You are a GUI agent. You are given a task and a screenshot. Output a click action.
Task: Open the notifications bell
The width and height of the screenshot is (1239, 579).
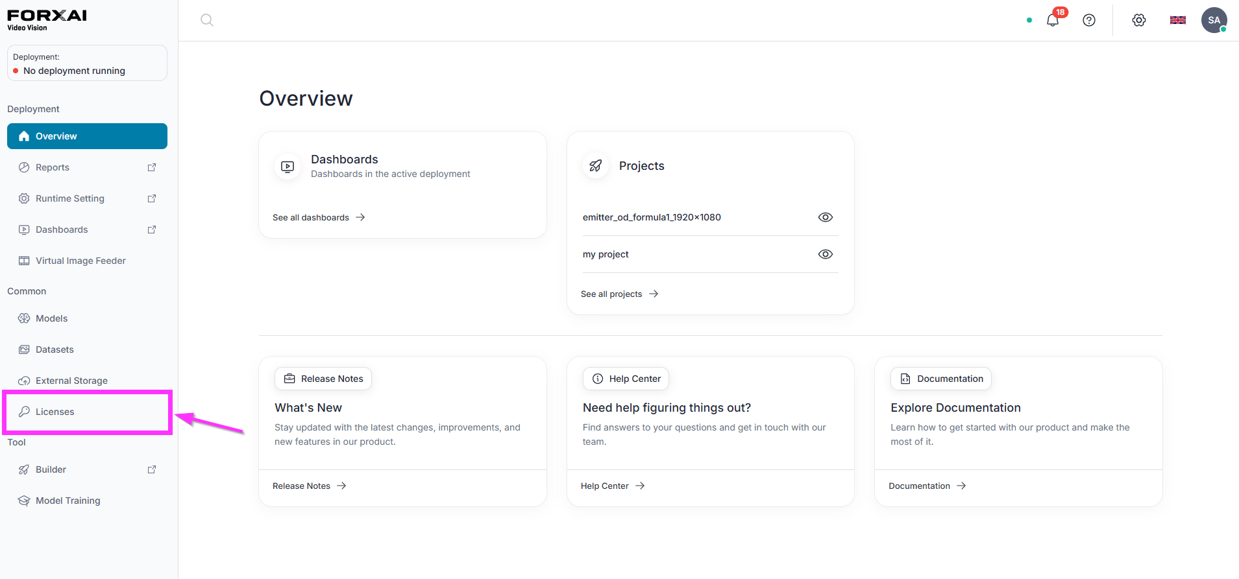(1053, 20)
